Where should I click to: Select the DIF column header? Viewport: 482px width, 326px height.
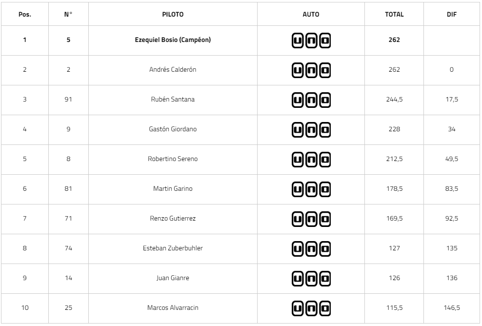[451, 15]
